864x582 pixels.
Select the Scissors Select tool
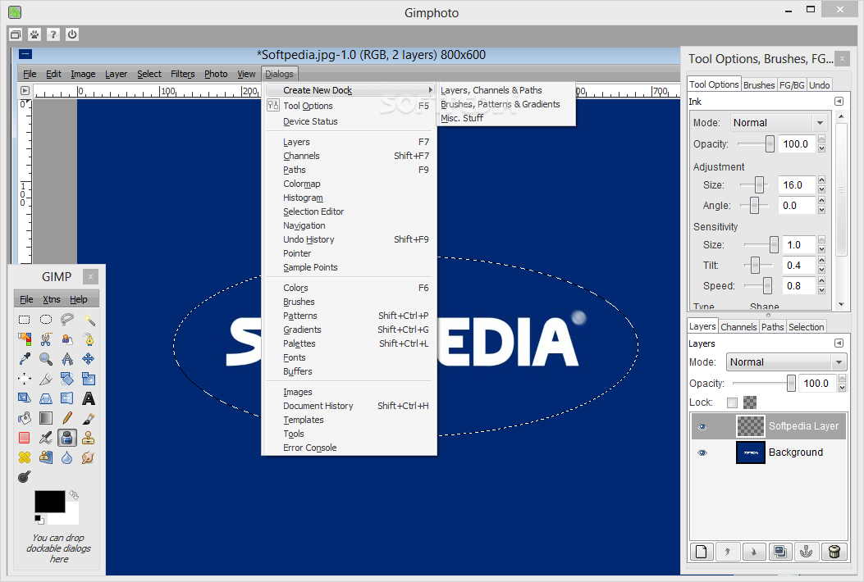46,339
